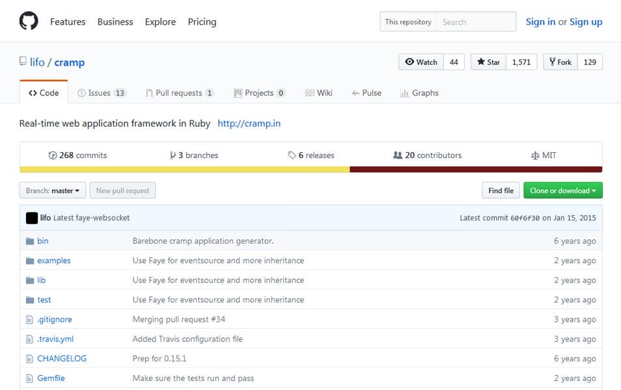Viewport: 621px width, 390px height.
Task: Expand the Clone or download menu
Action: tap(563, 190)
